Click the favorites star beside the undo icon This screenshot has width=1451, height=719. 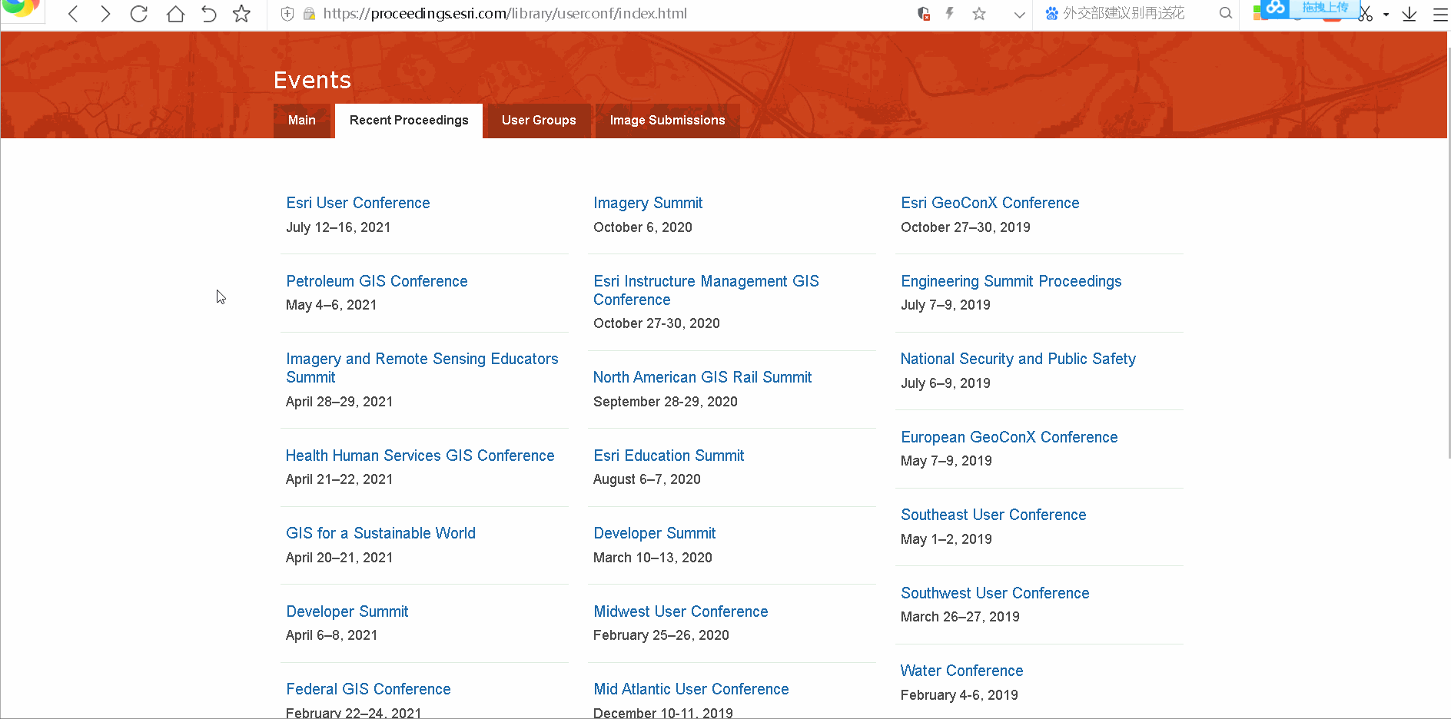(241, 14)
